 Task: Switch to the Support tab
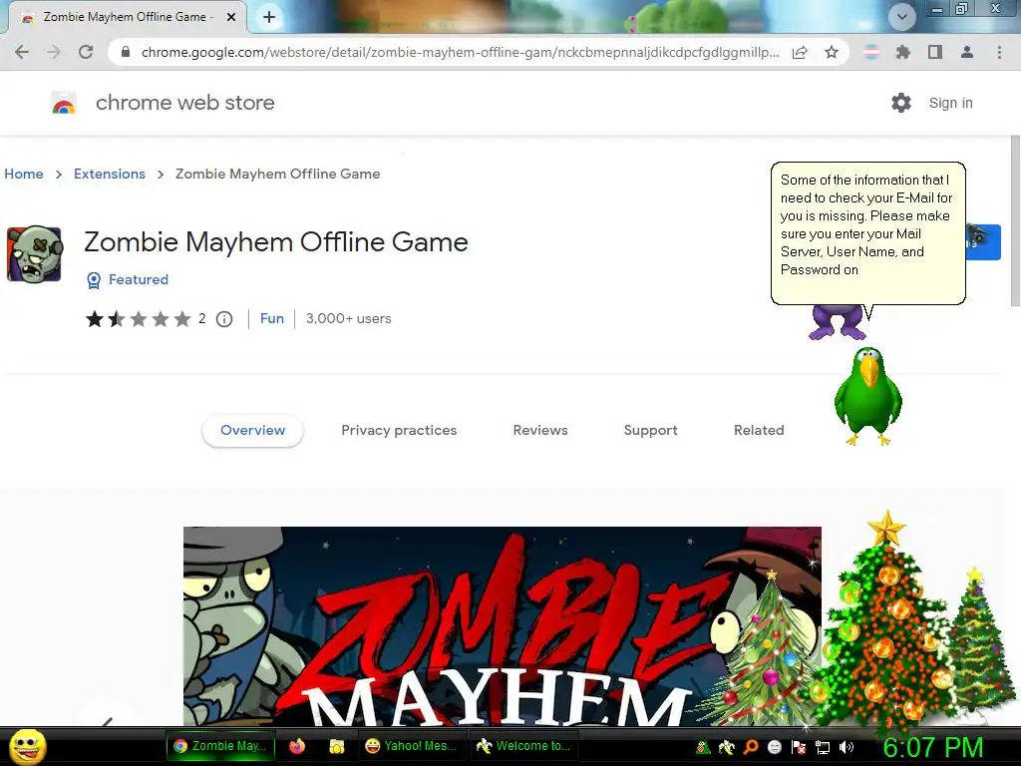(650, 431)
